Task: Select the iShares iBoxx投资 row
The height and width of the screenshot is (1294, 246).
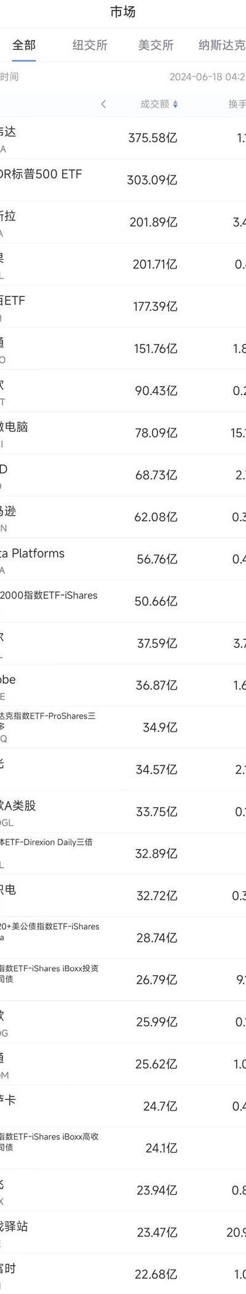Action: click(123, 980)
